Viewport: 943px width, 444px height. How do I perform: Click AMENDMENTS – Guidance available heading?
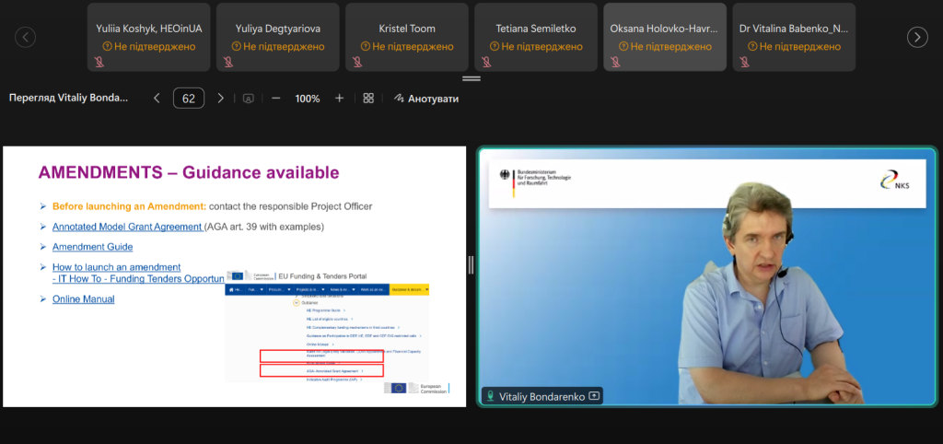pos(189,172)
